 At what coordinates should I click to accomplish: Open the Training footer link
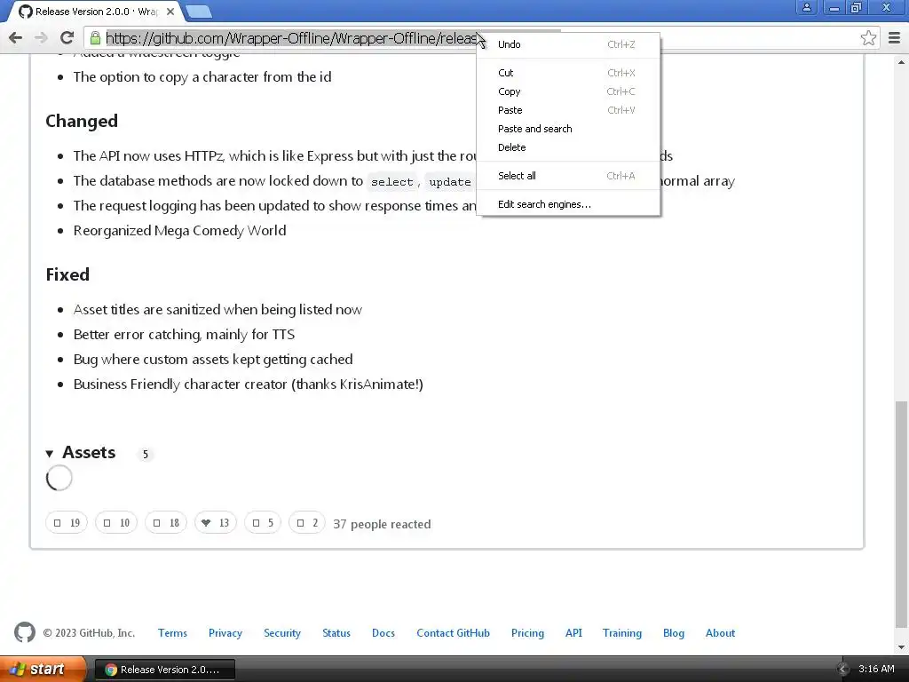click(x=622, y=633)
